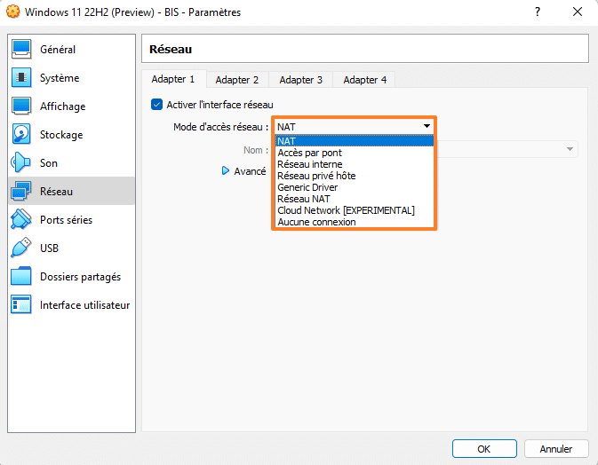Choose NAT from the list
Image resolution: width=598 pixels, height=465 pixels.
coord(355,141)
